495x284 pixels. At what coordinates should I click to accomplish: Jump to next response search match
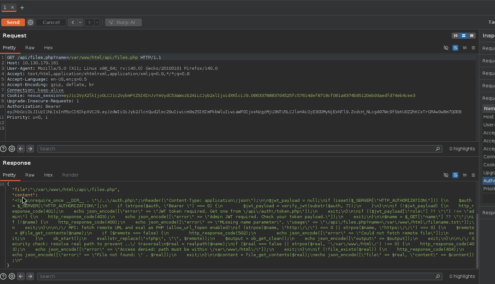point(30,276)
